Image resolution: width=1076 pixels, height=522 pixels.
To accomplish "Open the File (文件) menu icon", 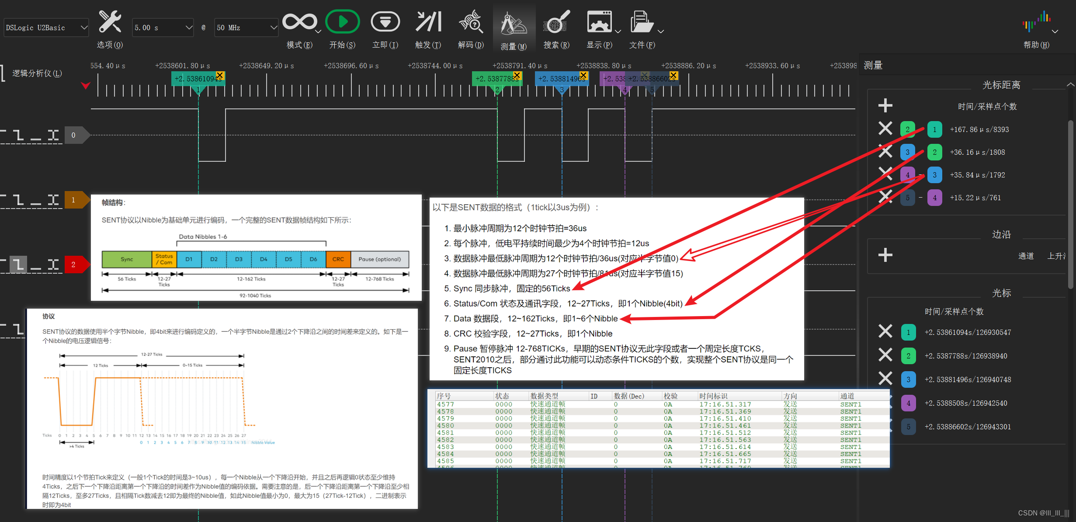I will pos(641,22).
